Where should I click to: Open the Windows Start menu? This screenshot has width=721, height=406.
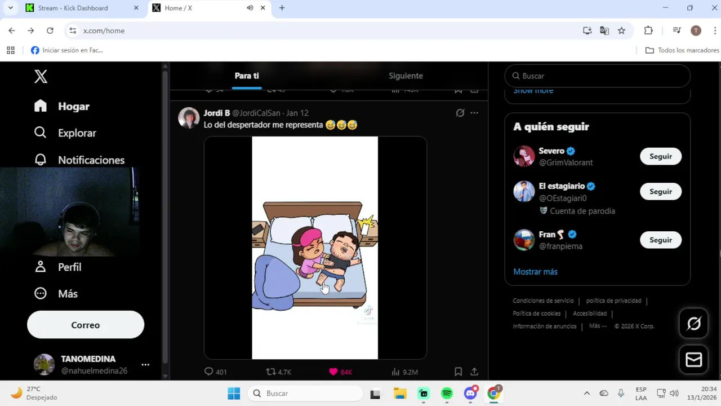coord(234,393)
